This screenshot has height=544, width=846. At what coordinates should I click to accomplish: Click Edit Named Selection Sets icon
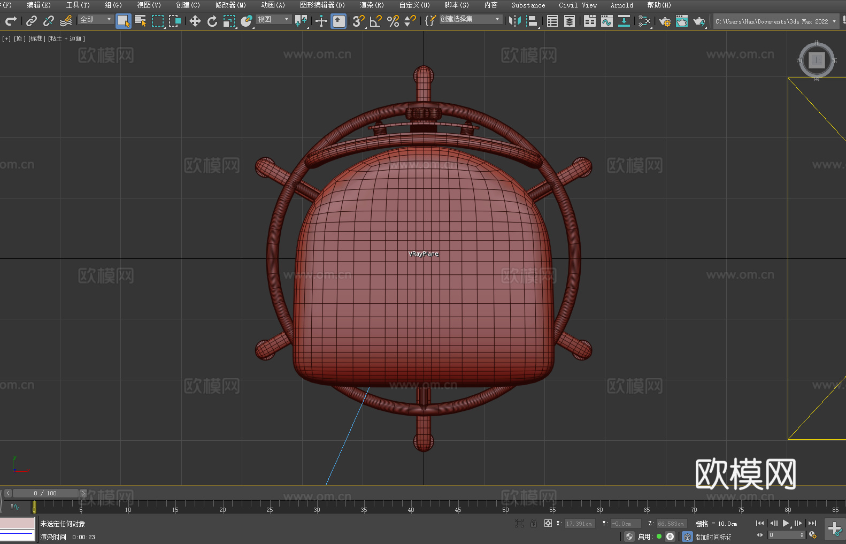point(430,21)
